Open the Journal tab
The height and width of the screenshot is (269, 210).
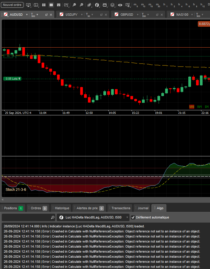[x=142, y=208]
